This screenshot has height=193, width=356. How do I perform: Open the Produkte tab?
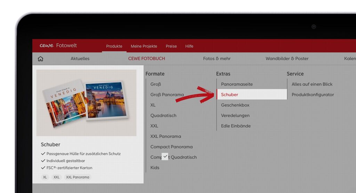(x=114, y=46)
